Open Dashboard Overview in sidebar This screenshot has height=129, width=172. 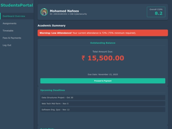point(17,16)
